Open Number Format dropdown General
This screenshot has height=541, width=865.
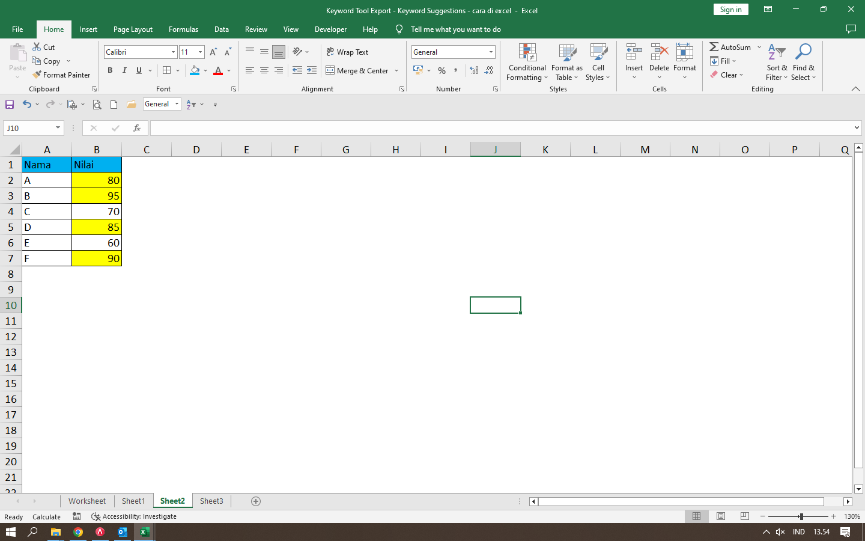pyautogui.click(x=491, y=52)
